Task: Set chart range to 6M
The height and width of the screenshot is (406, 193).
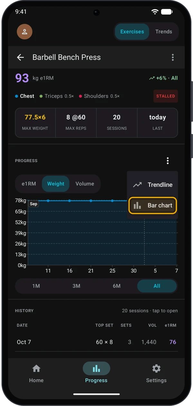Action: click(x=116, y=286)
